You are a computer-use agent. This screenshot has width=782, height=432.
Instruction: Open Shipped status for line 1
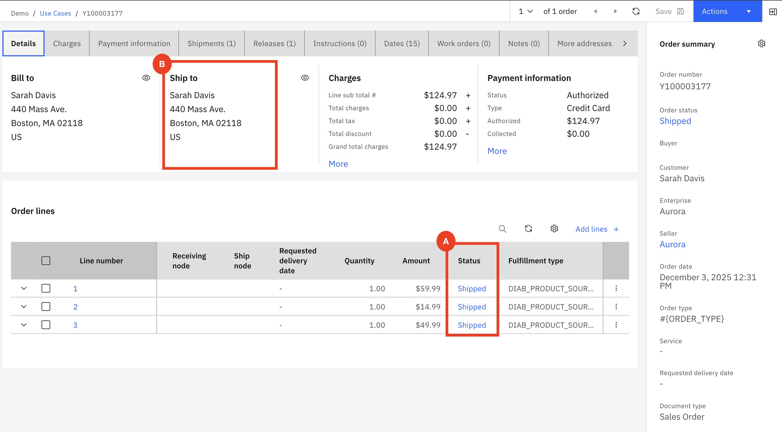(472, 289)
